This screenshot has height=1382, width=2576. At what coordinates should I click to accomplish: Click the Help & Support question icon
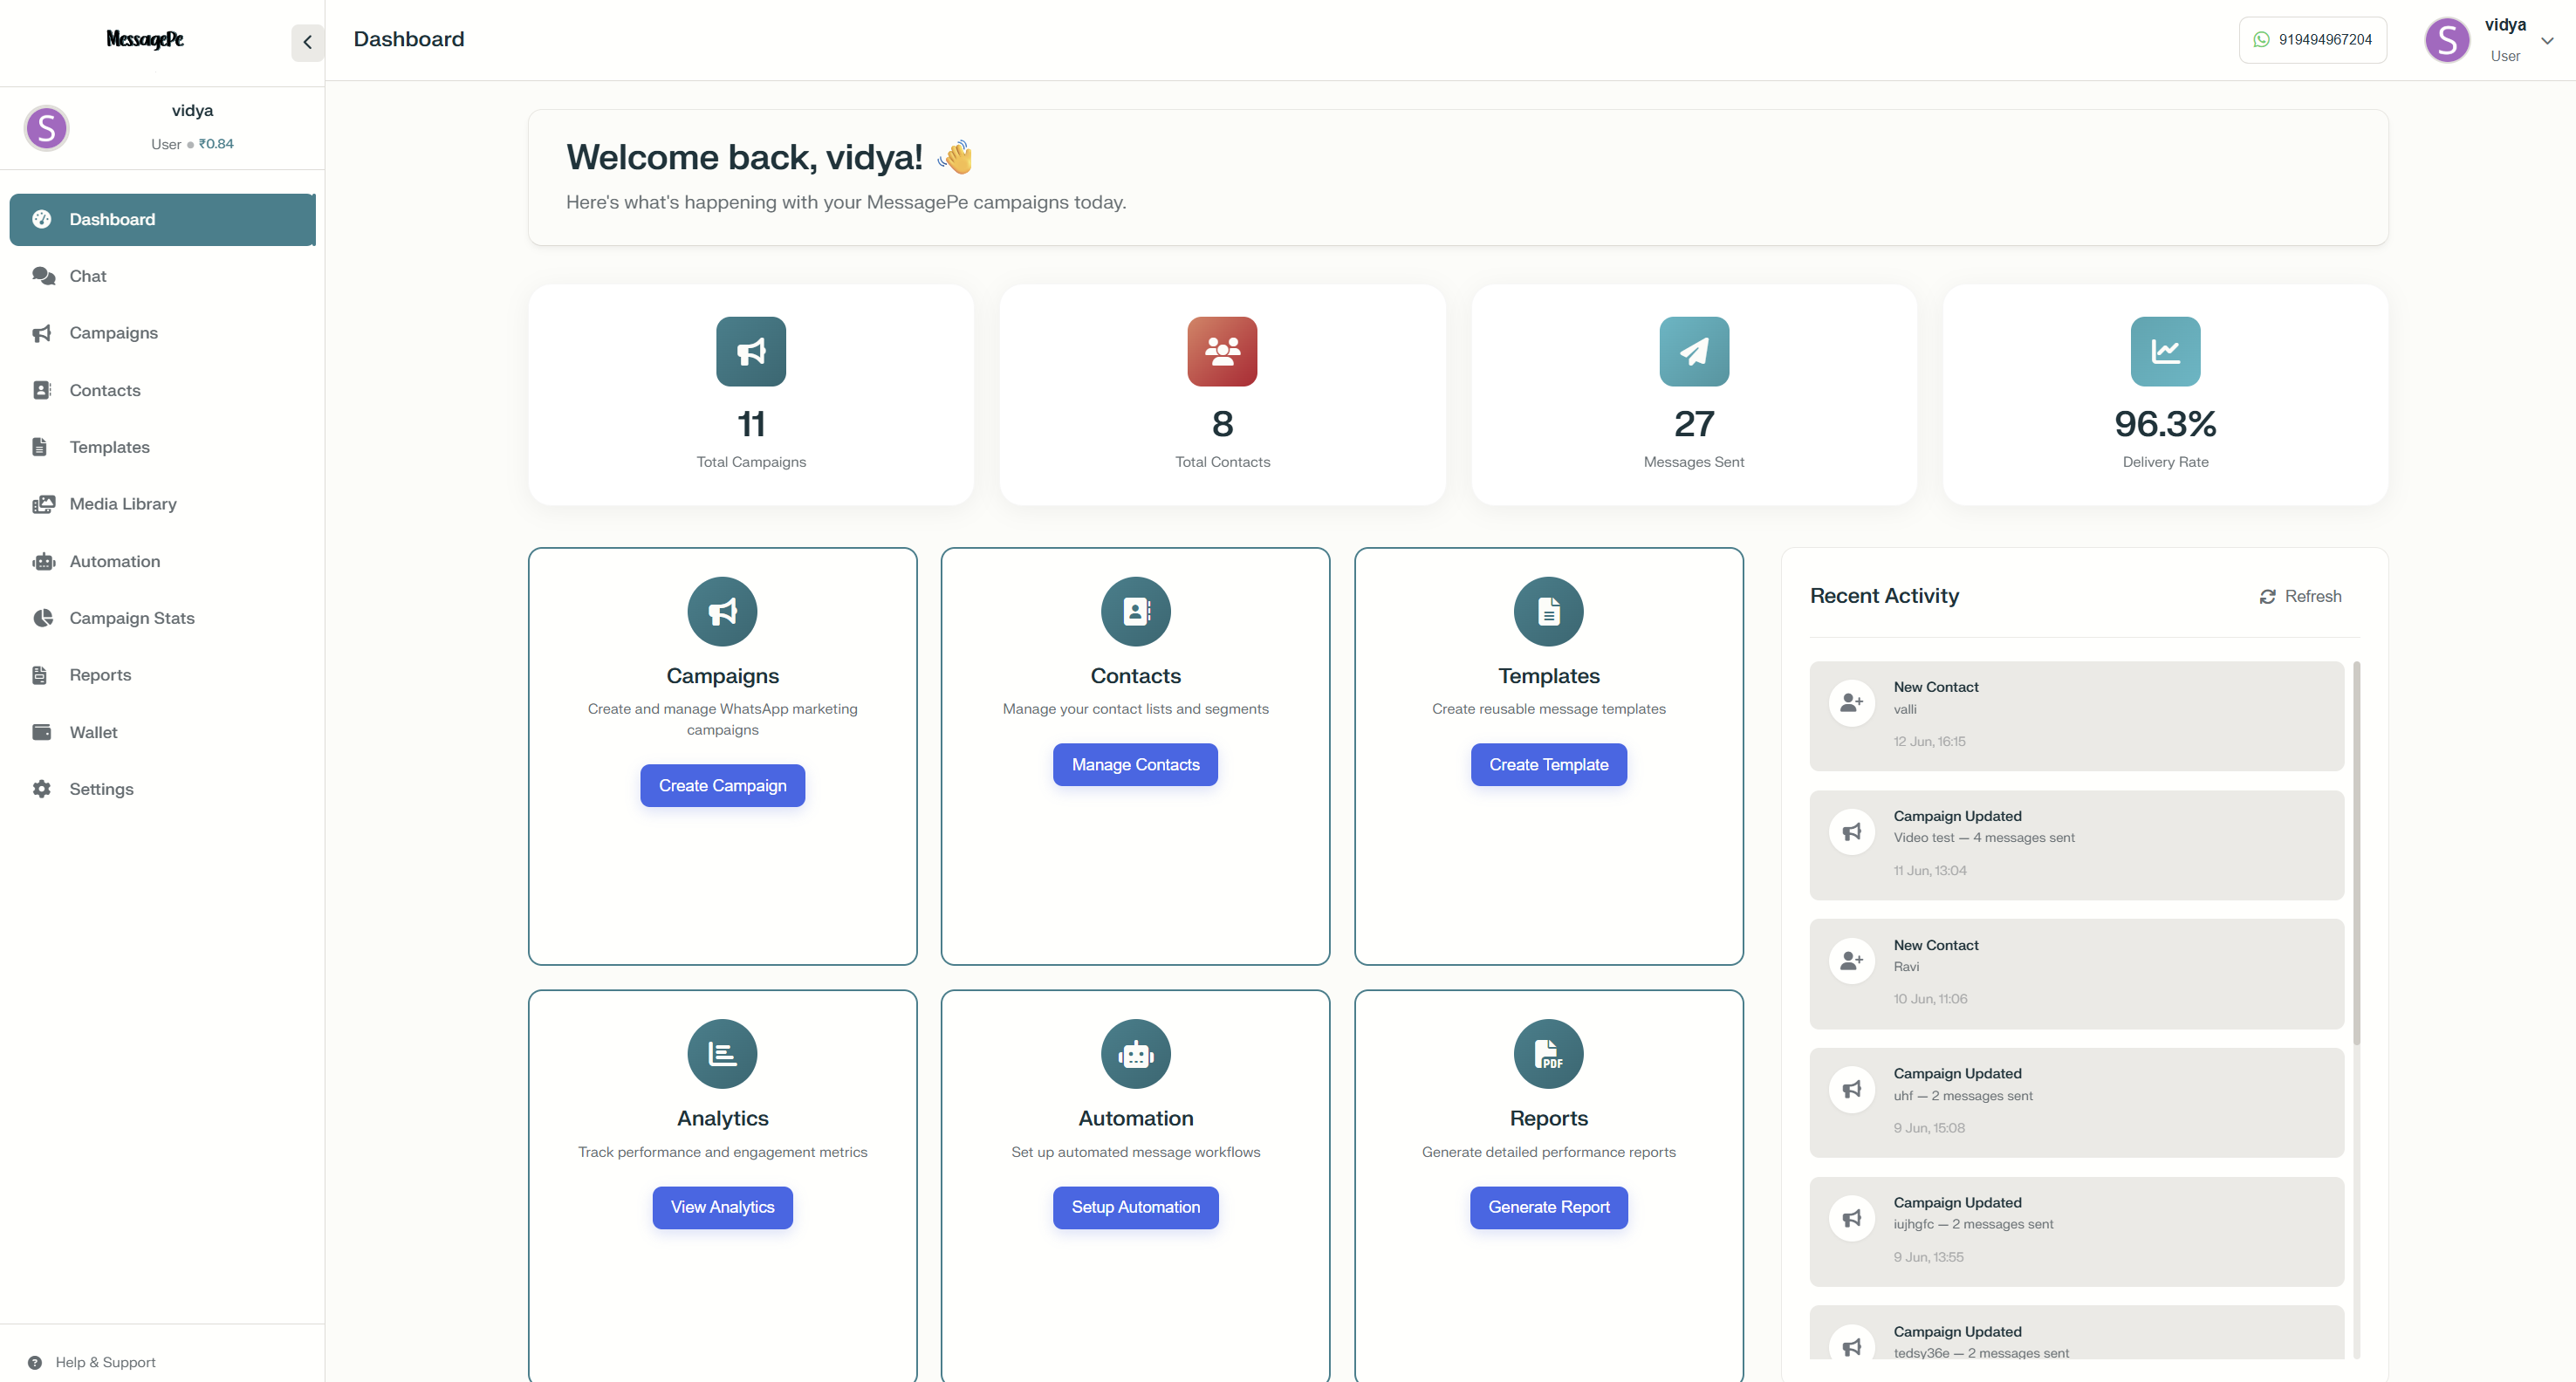click(35, 1362)
